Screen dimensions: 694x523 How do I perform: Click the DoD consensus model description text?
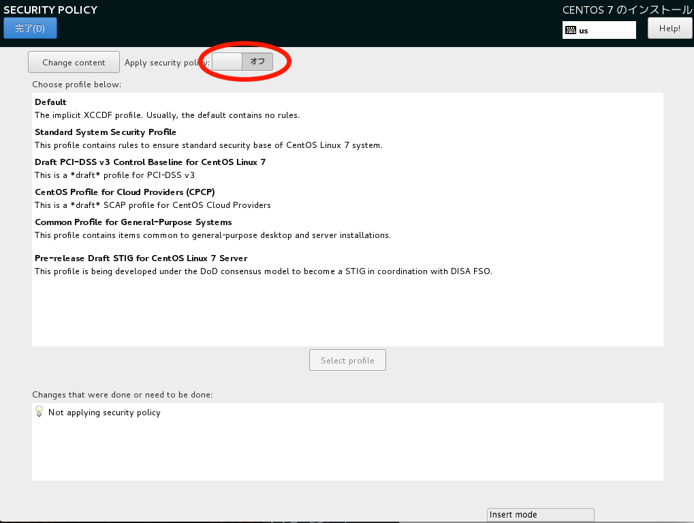[x=264, y=271]
